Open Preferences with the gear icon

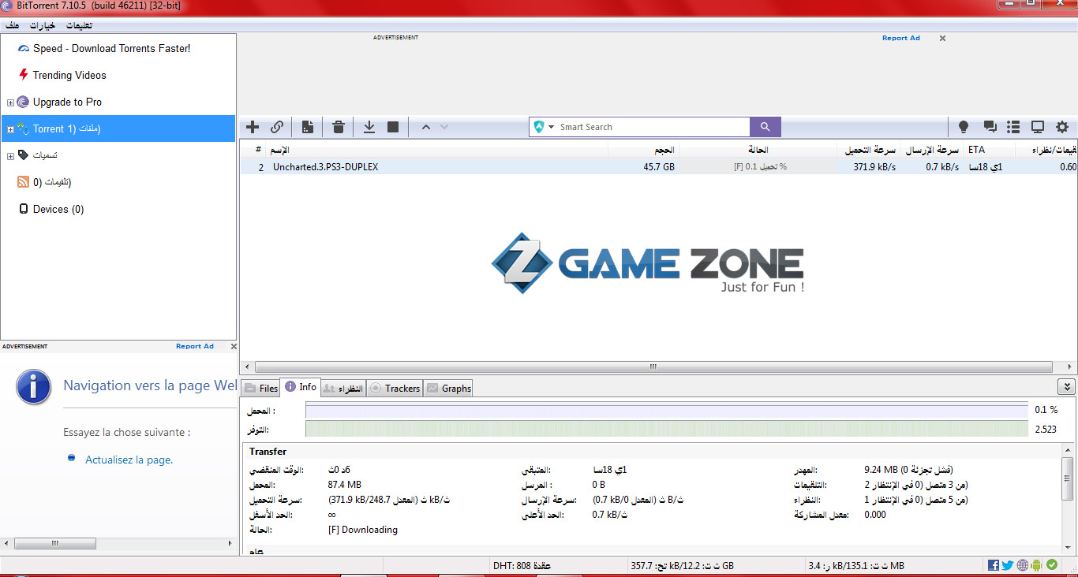tap(1062, 127)
